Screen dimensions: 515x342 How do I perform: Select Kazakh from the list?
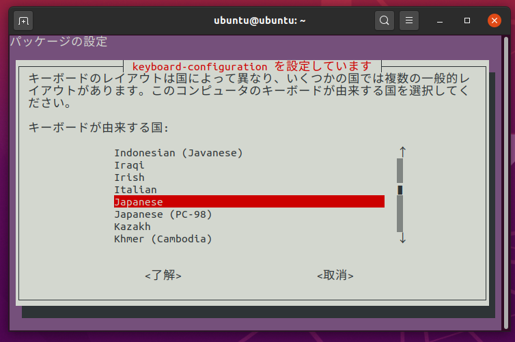pyautogui.click(x=249, y=227)
